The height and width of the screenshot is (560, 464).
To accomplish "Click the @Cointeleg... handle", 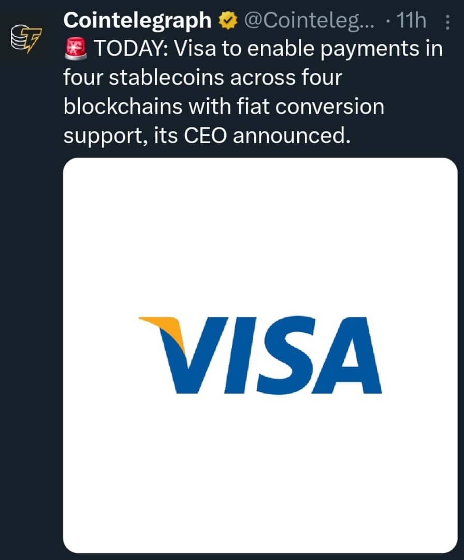I will (x=304, y=21).
